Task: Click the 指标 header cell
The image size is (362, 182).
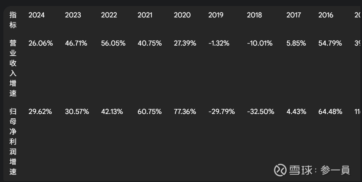Action: (x=13, y=20)
